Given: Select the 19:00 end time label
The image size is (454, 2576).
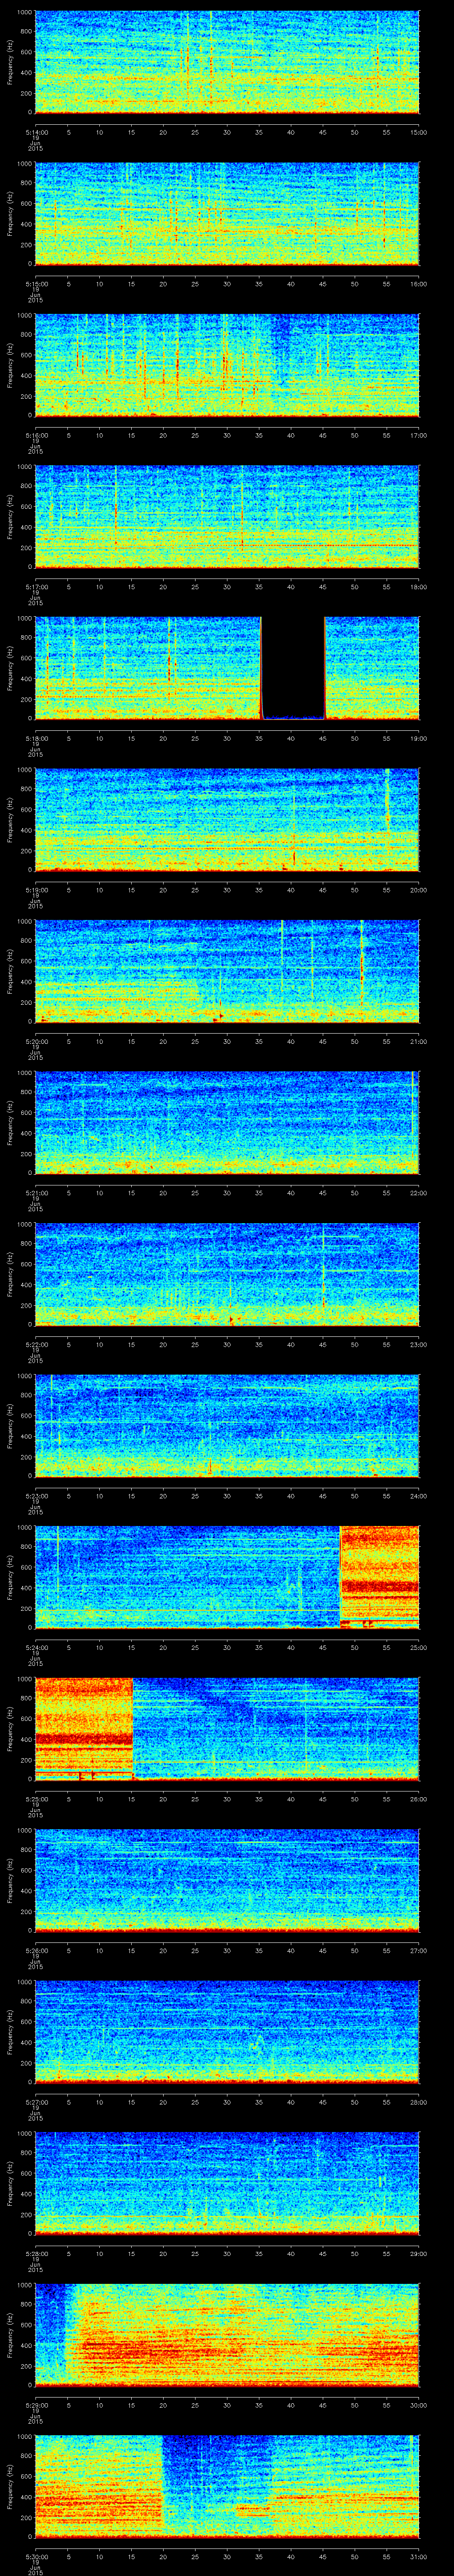Looking at the screenshot, I should [x=418, y=738].
